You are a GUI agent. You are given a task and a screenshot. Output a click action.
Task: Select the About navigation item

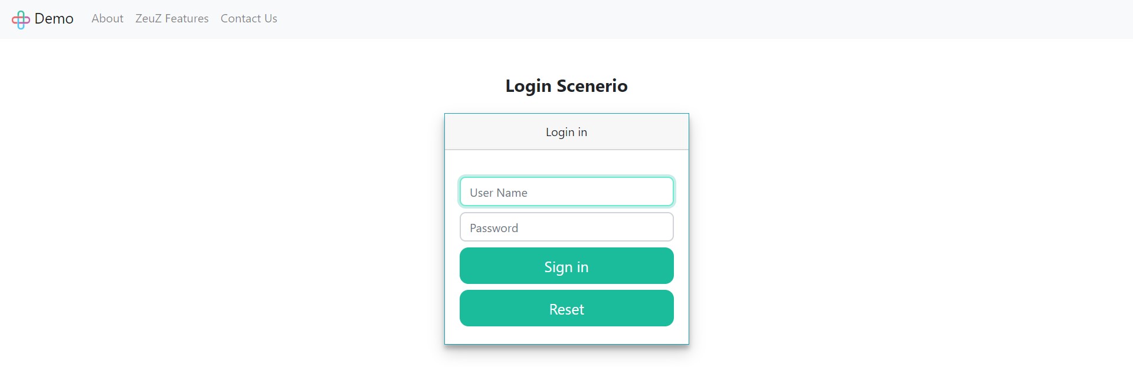(x=107, y=19)
